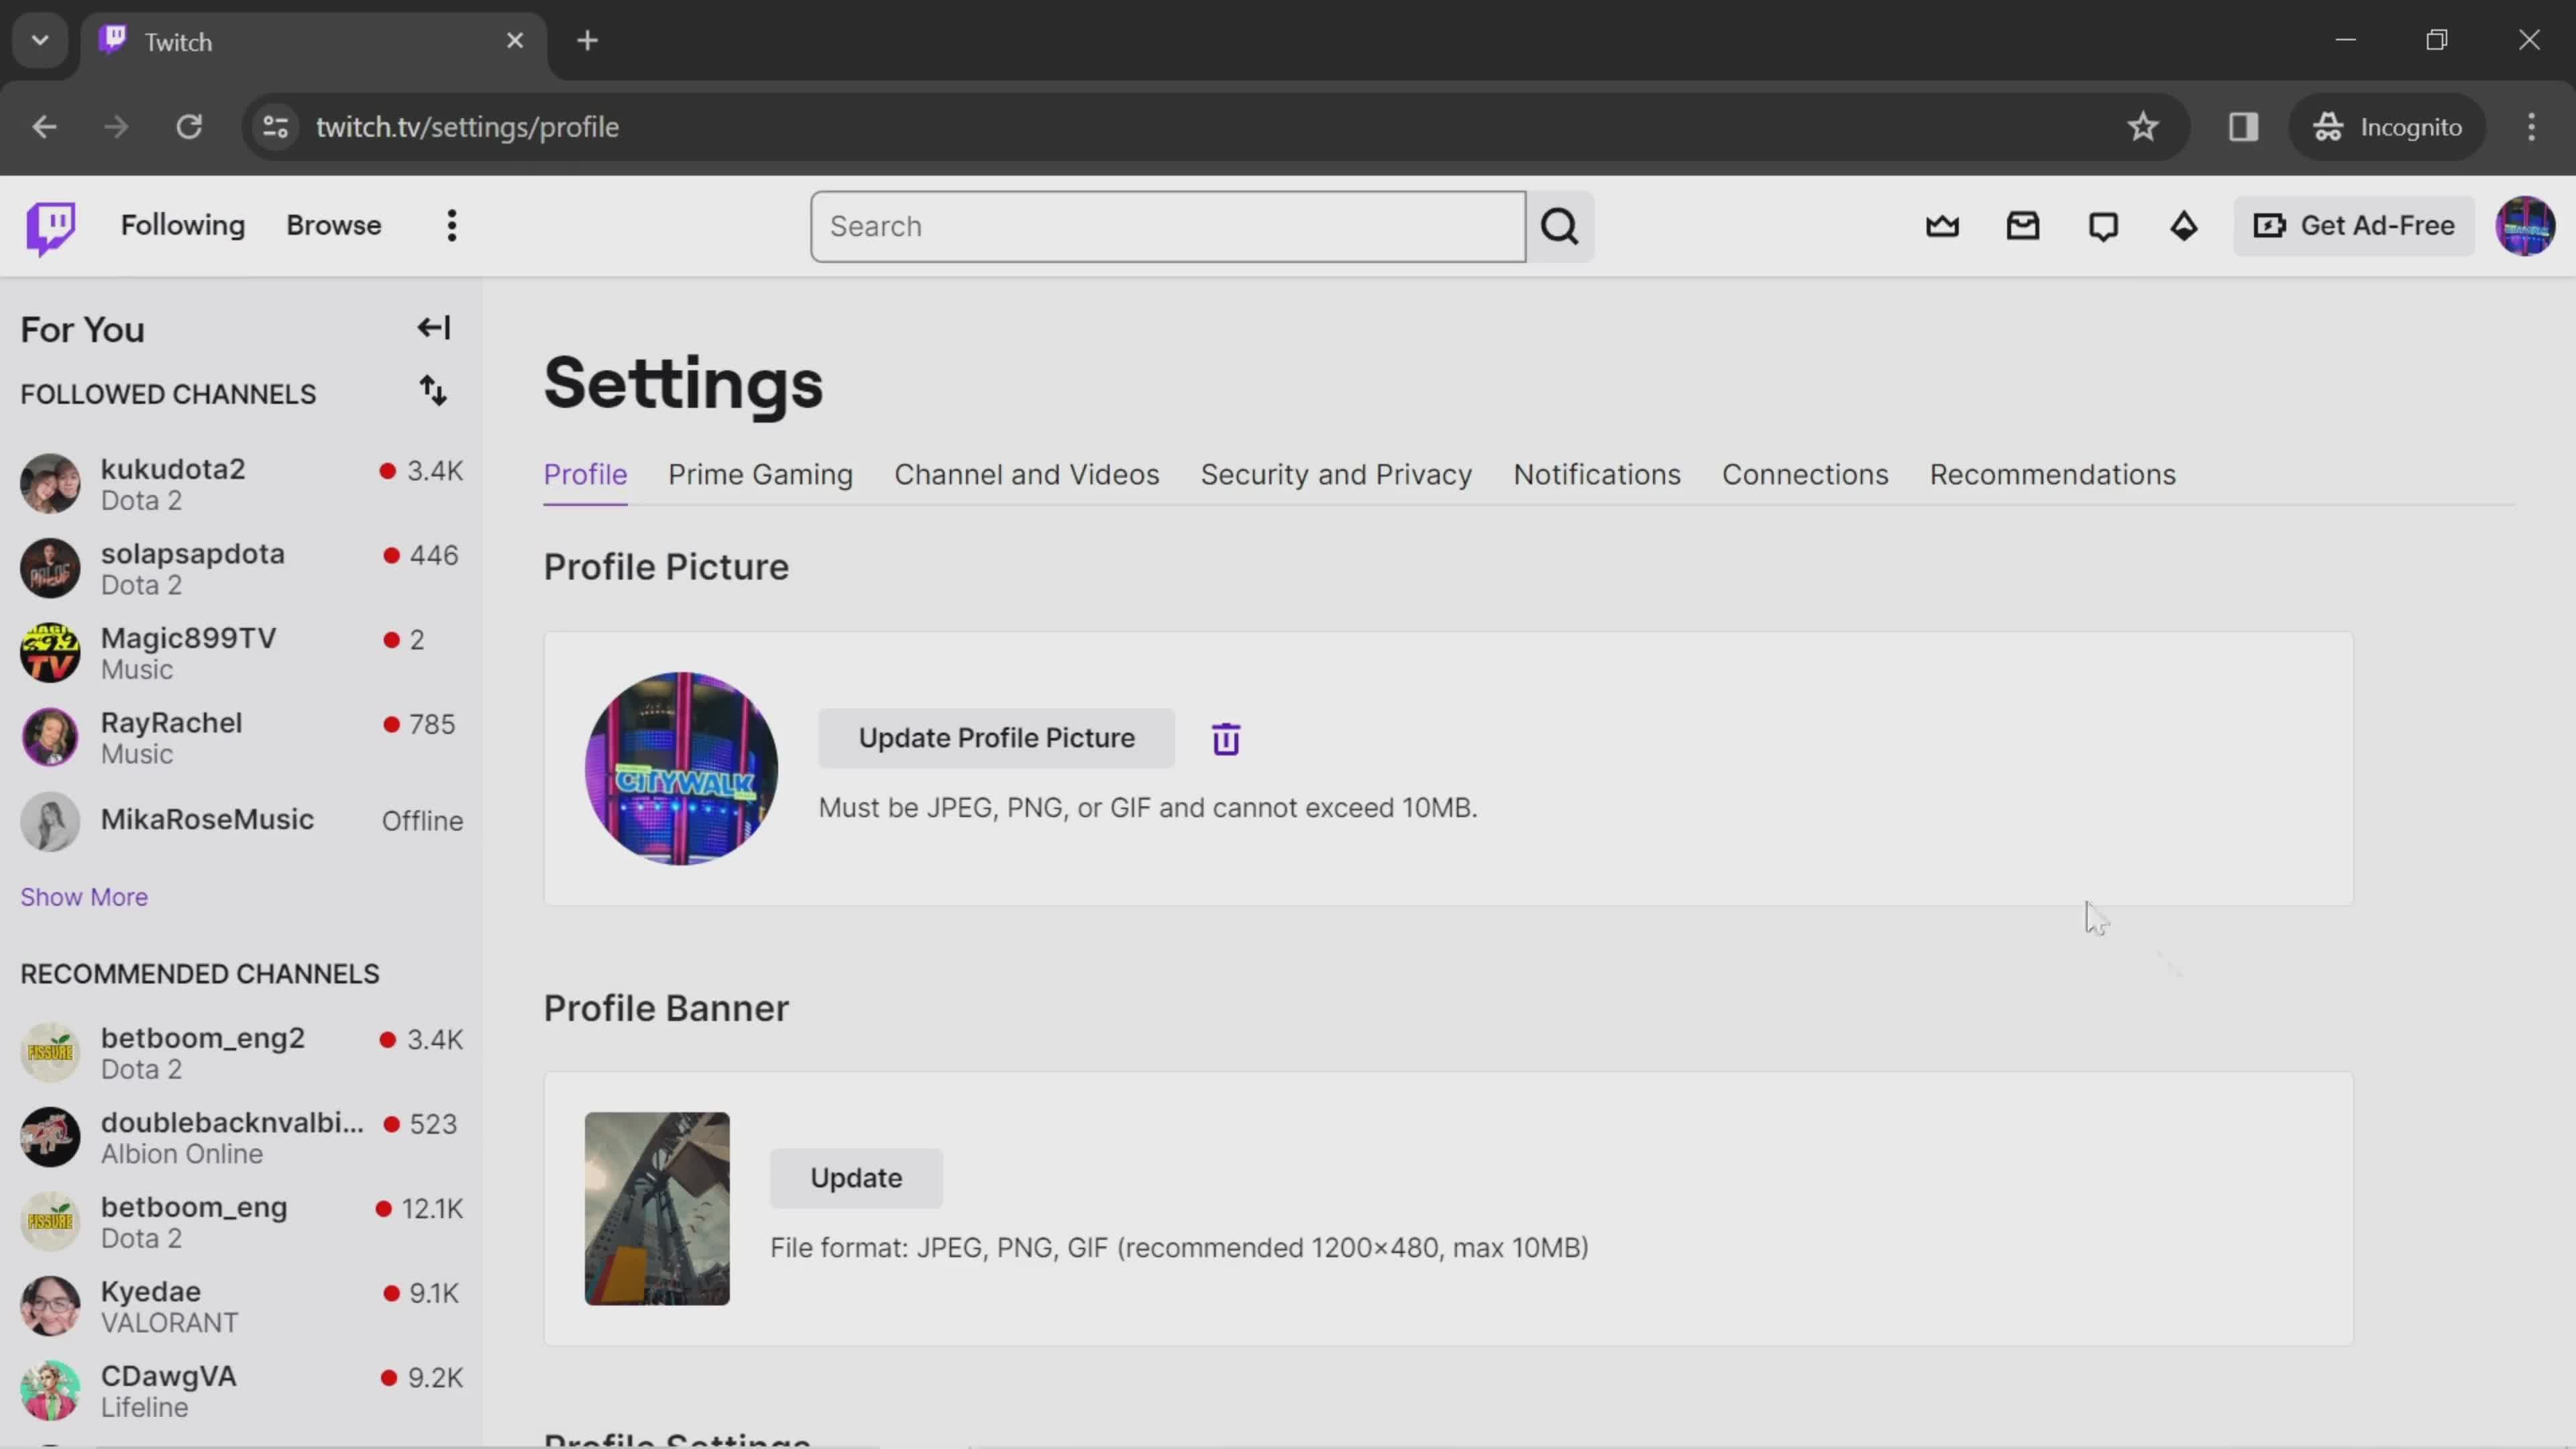Click the profile banner image thumbnail
This screenshot has width=2576, height=1449.
click(x=657, y=1208)
